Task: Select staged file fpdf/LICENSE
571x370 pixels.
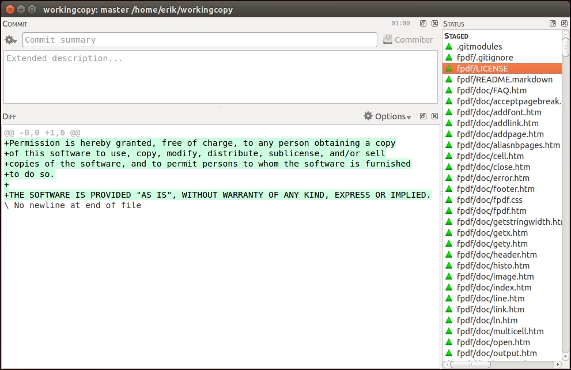Action: (502, 69)
